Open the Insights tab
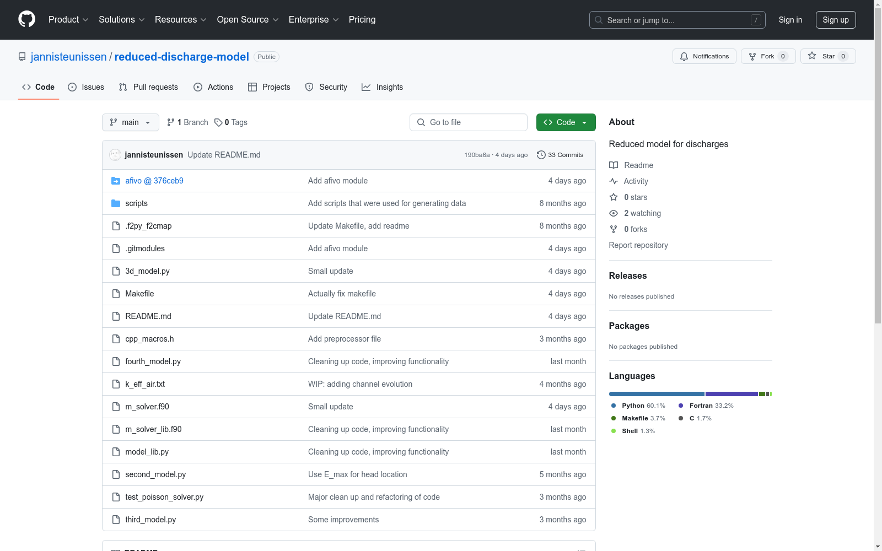Image resolution: width=882 pixels, height=551 pixels. coord(383,87)
